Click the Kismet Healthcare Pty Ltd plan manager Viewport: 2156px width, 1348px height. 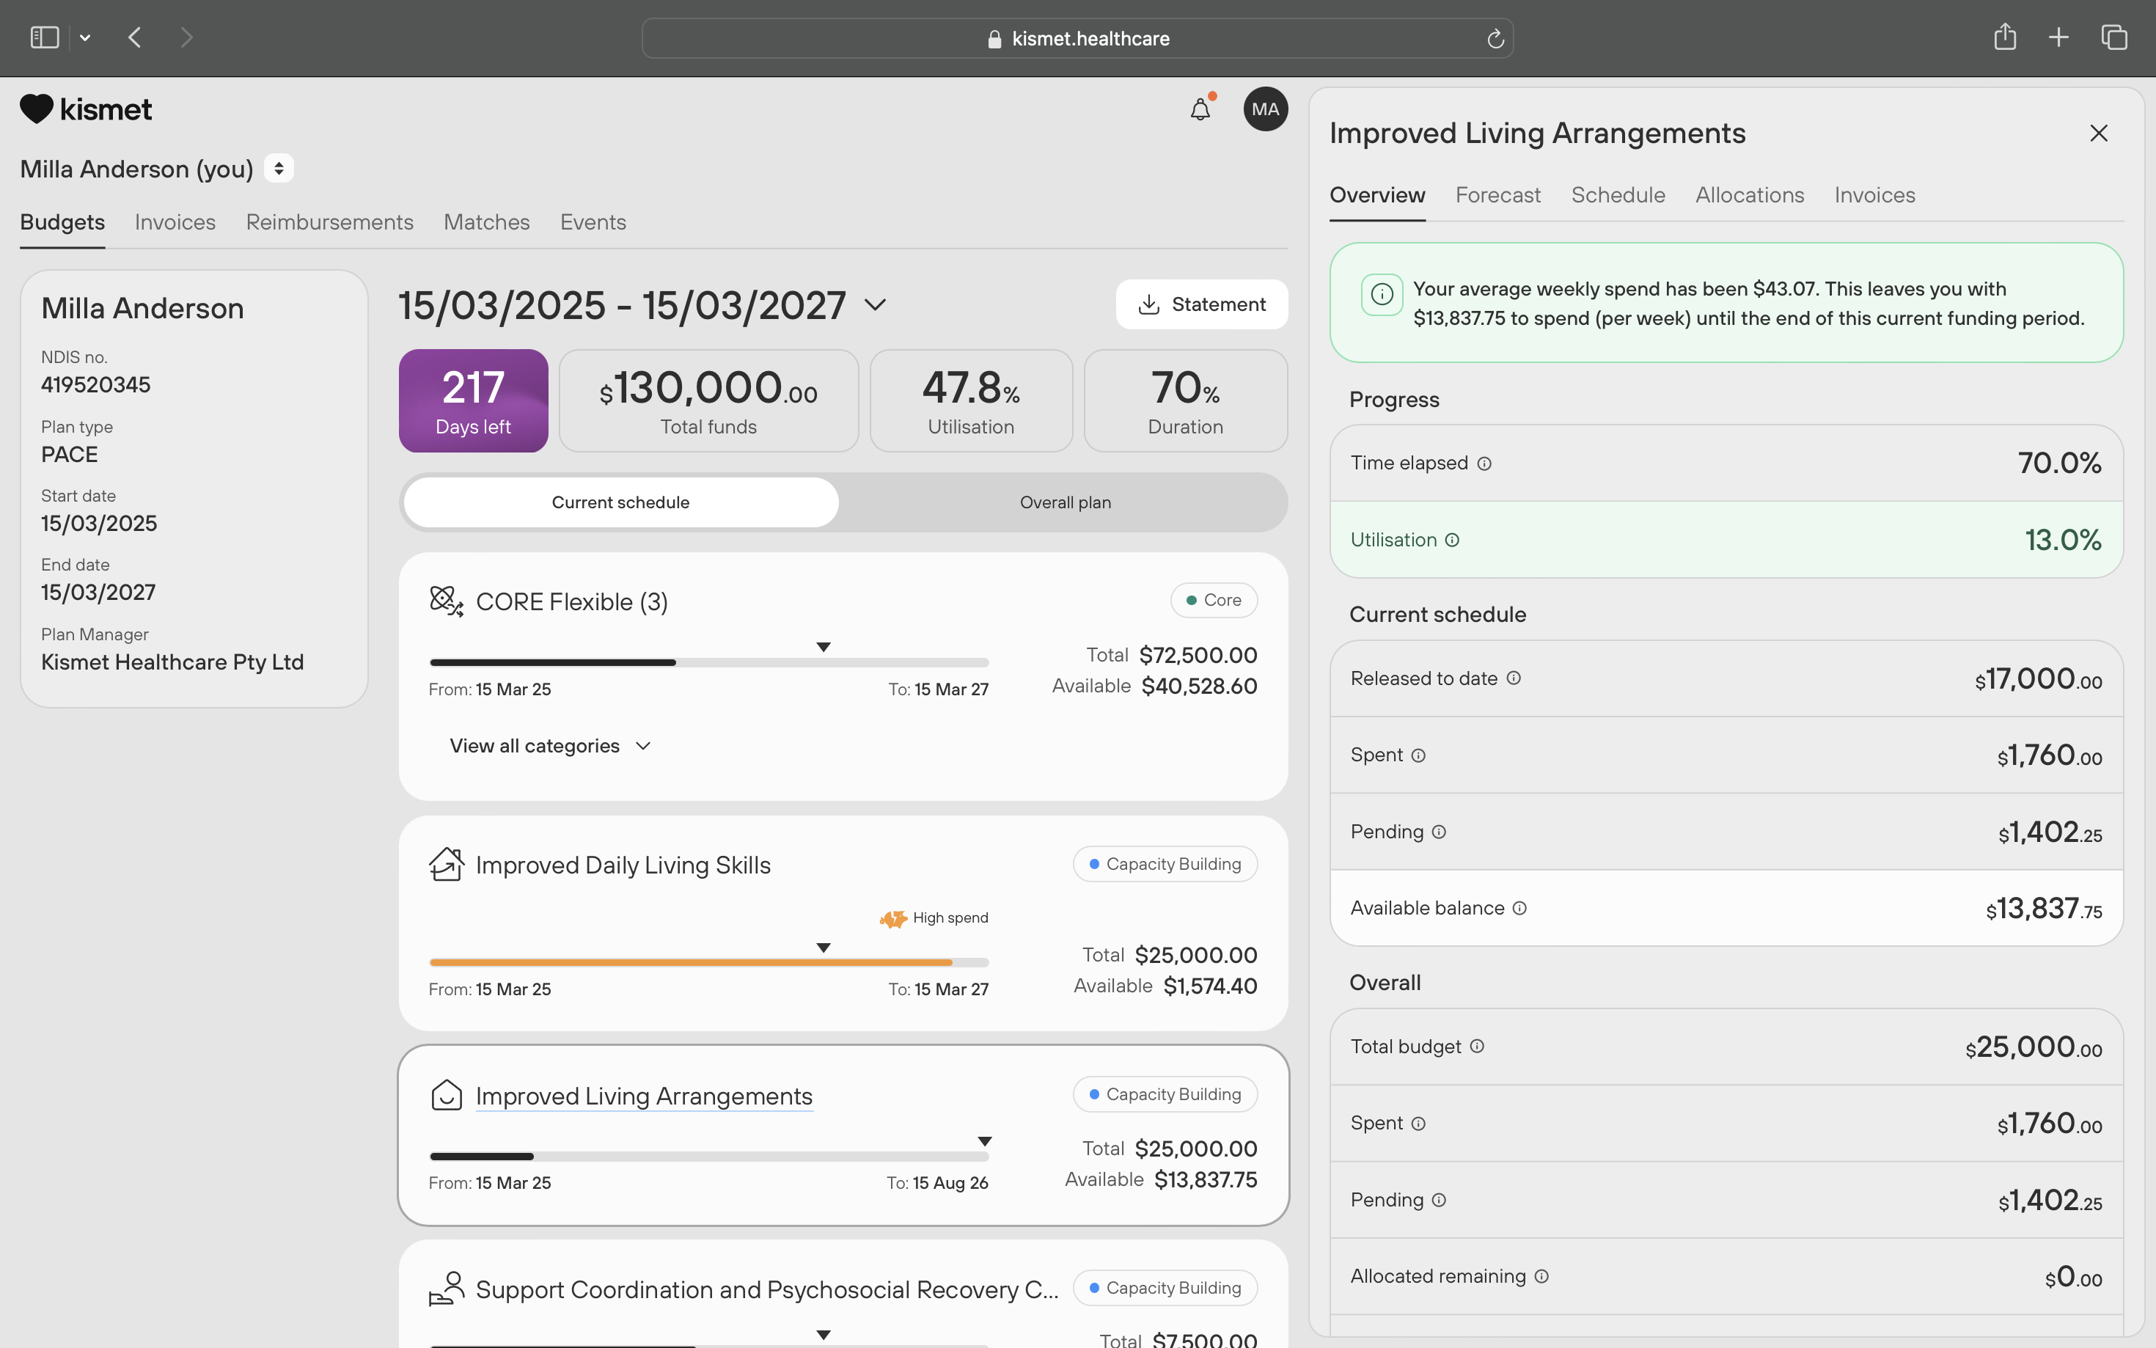[172, 662]
